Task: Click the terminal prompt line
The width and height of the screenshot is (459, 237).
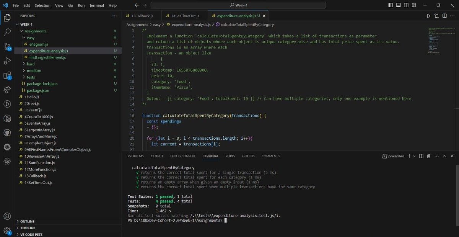Action: (177, 221)
